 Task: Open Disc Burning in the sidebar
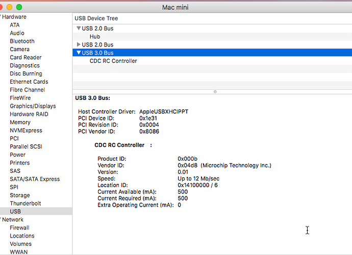point(26,73)
